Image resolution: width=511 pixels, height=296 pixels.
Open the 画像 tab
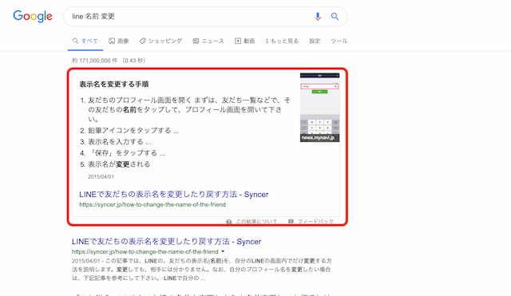click(119, 41)
